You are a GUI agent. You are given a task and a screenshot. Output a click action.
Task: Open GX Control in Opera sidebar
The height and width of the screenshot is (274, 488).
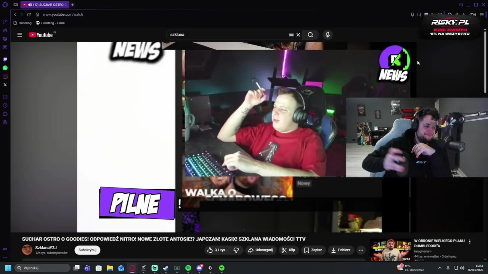(x=5, y=22)
